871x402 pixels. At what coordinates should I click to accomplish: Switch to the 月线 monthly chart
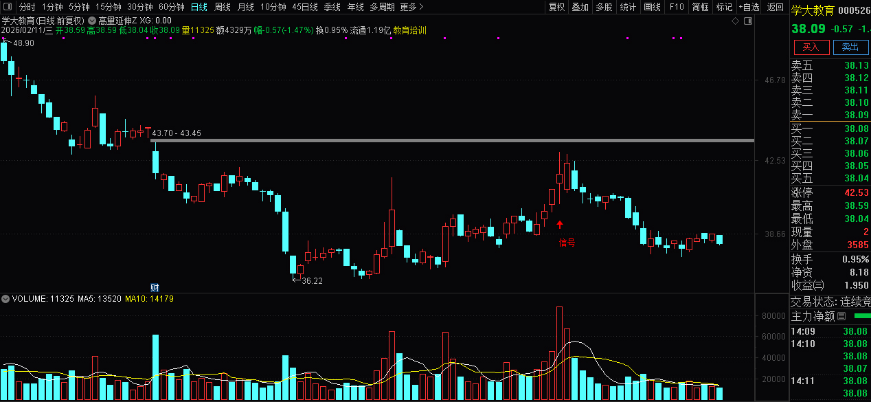coord(245,7)
